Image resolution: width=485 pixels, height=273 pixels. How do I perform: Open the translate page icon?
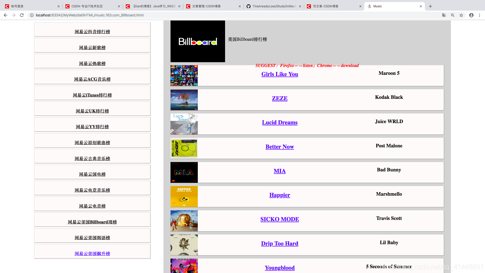444,15
